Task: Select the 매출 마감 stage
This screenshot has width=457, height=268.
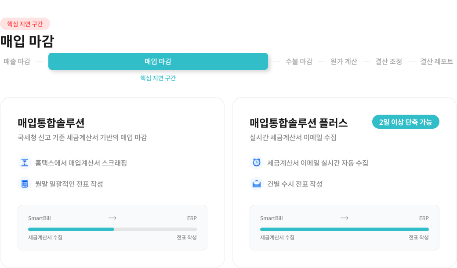Action: tap(17, 62)
